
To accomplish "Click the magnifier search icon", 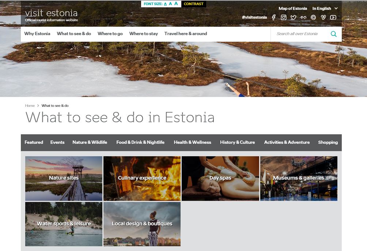I will 333,34.
